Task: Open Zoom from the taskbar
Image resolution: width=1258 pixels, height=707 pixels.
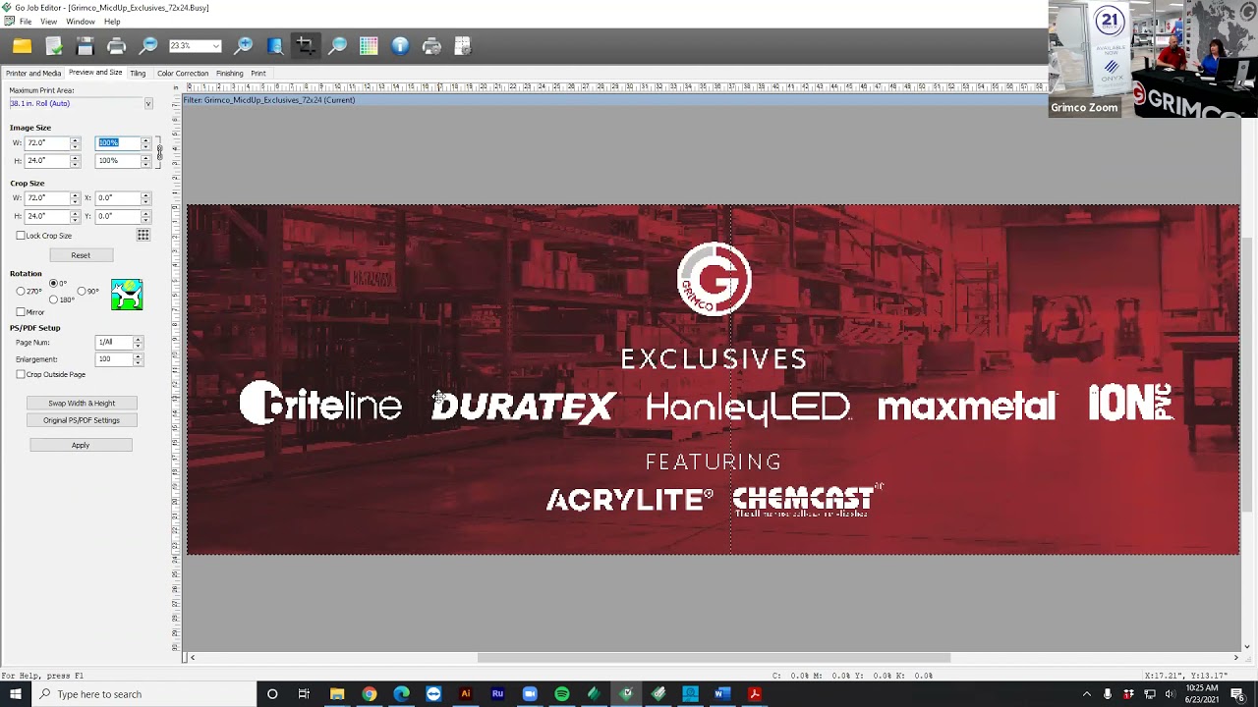Action: pyautogui.click(x=530, y=694)
